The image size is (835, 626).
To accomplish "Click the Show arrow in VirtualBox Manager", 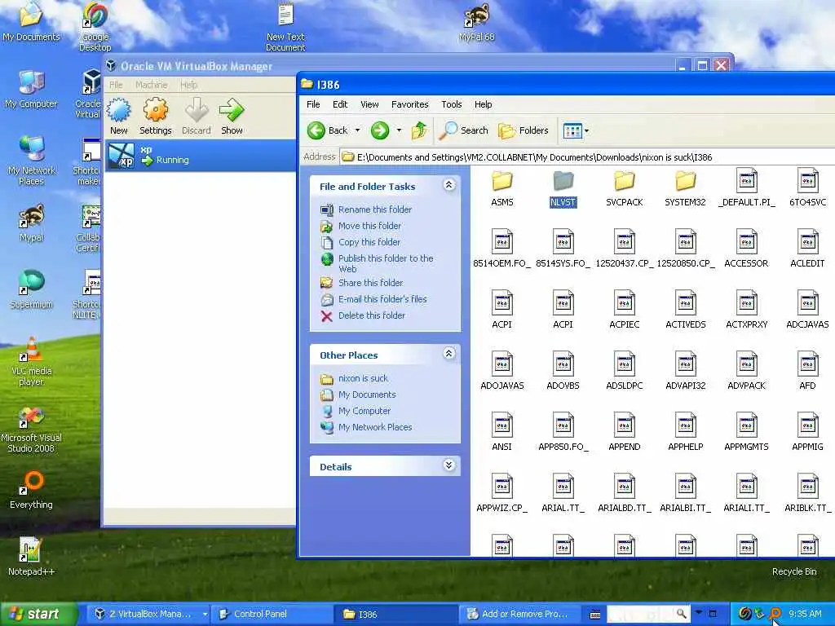I will click(x=232, y=116).
